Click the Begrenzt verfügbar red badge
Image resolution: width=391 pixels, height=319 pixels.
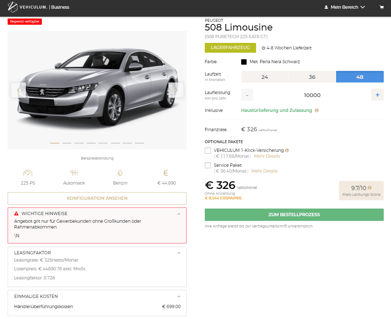pos(25,21)
